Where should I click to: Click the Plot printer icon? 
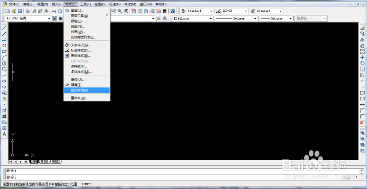point(28,11)
